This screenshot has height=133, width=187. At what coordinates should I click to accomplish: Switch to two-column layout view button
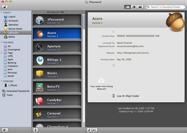134,7
